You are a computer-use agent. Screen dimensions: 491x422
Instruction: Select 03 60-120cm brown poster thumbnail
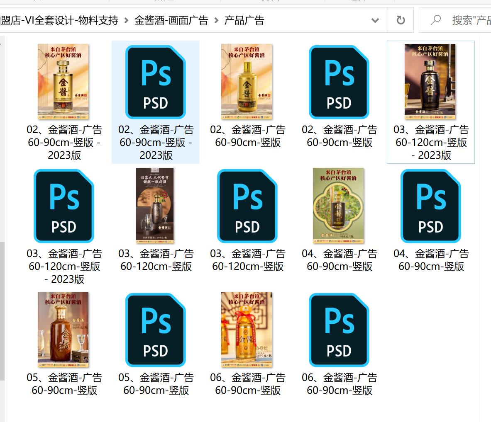pyautogui.click(x=155, y=206)
